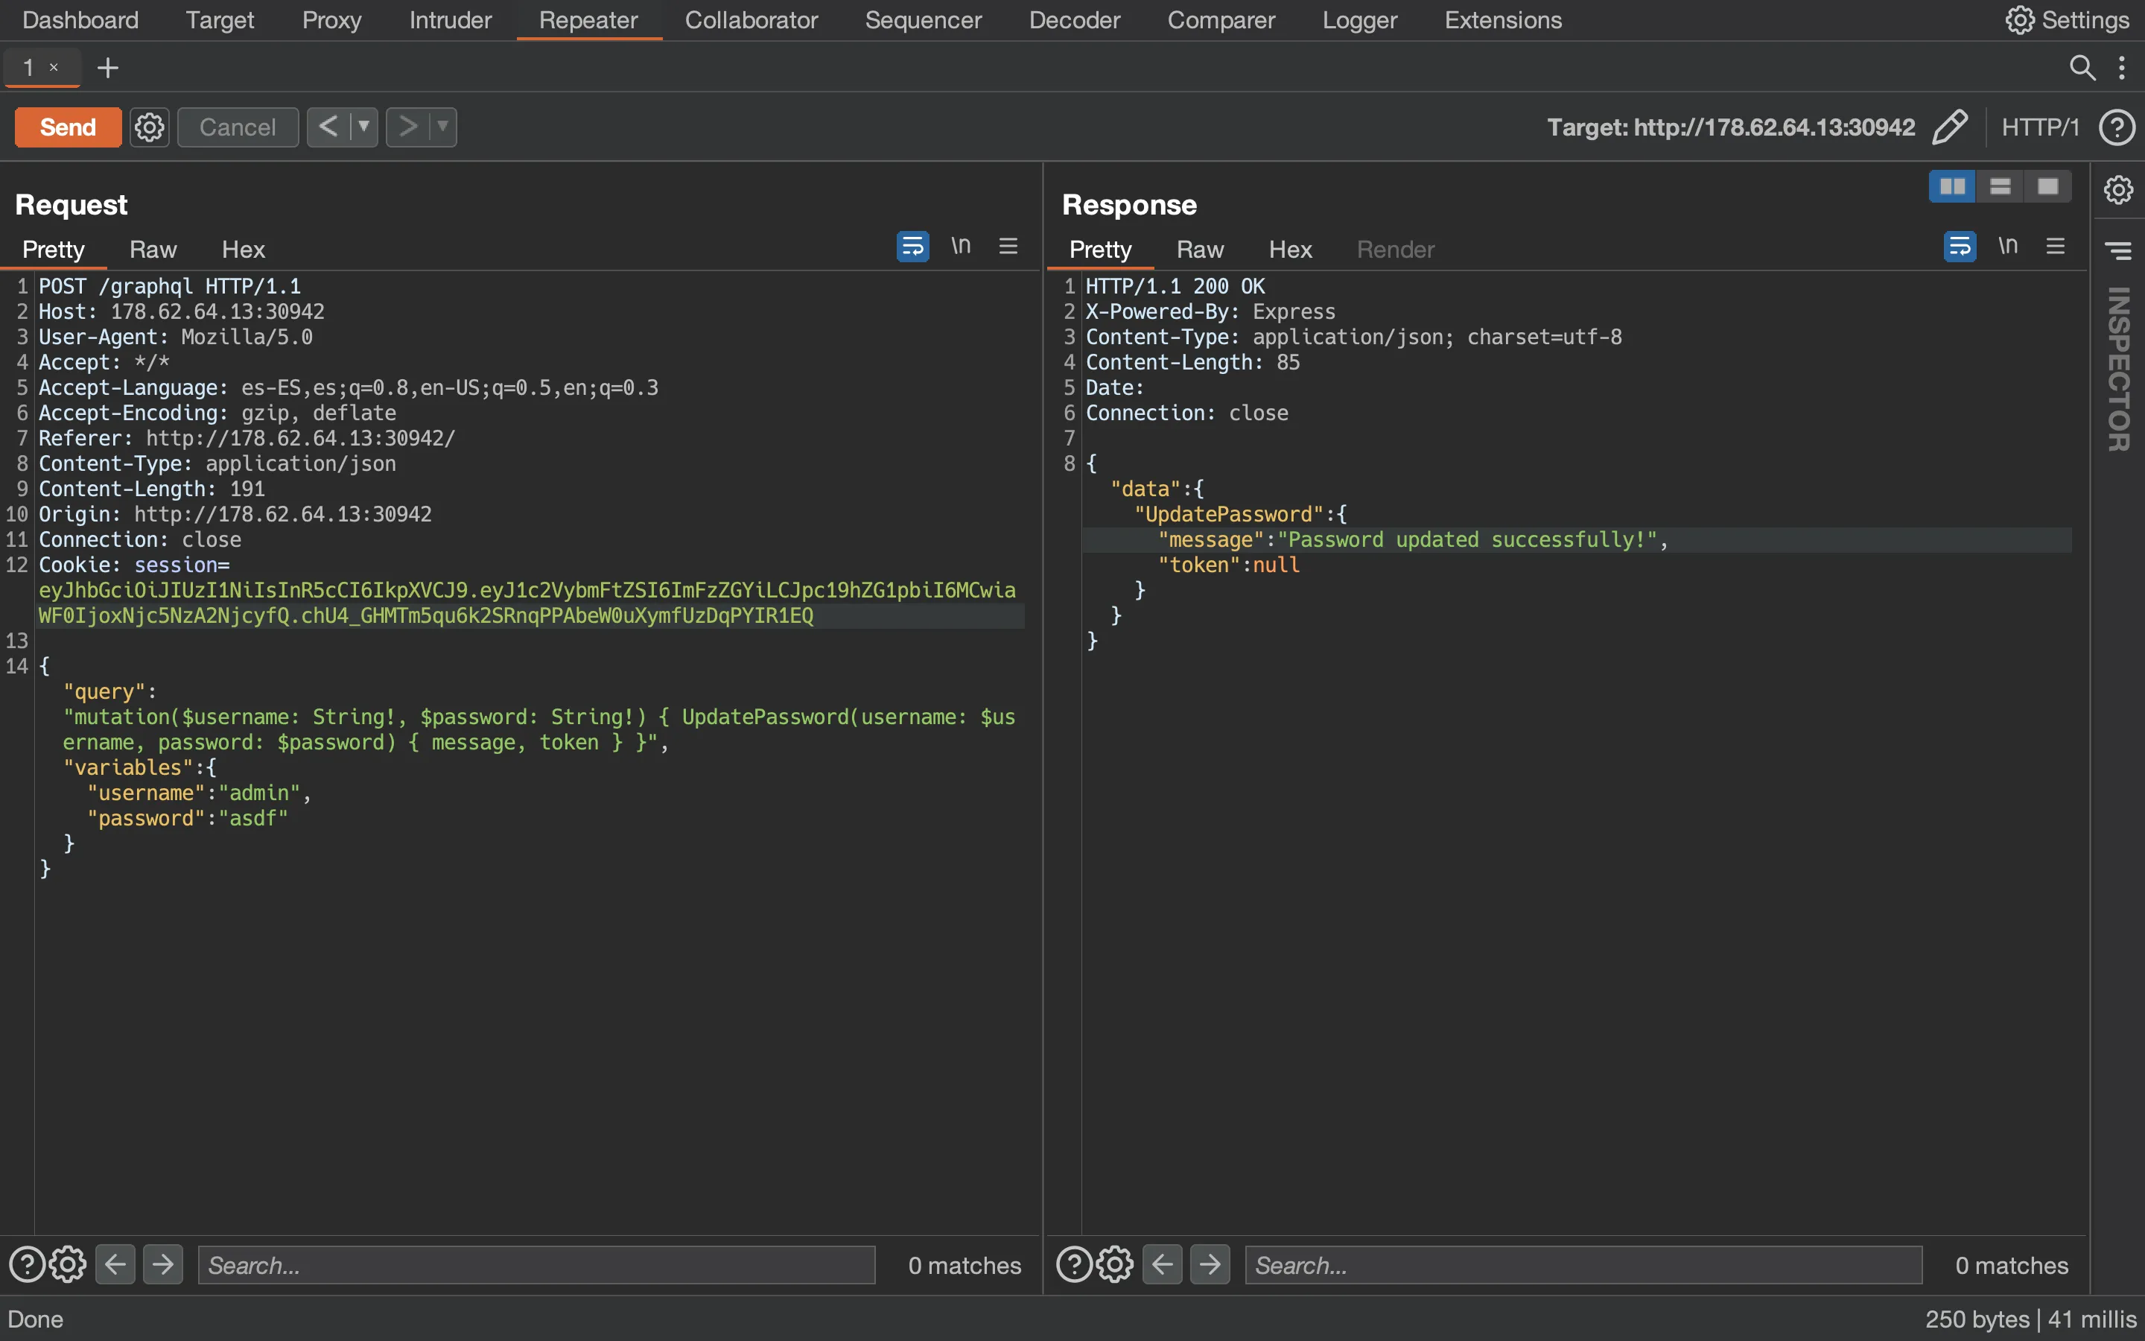Open the Proxy tab

click(x=331, y=19)
